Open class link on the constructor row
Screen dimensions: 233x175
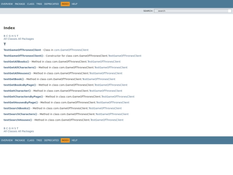125,56
